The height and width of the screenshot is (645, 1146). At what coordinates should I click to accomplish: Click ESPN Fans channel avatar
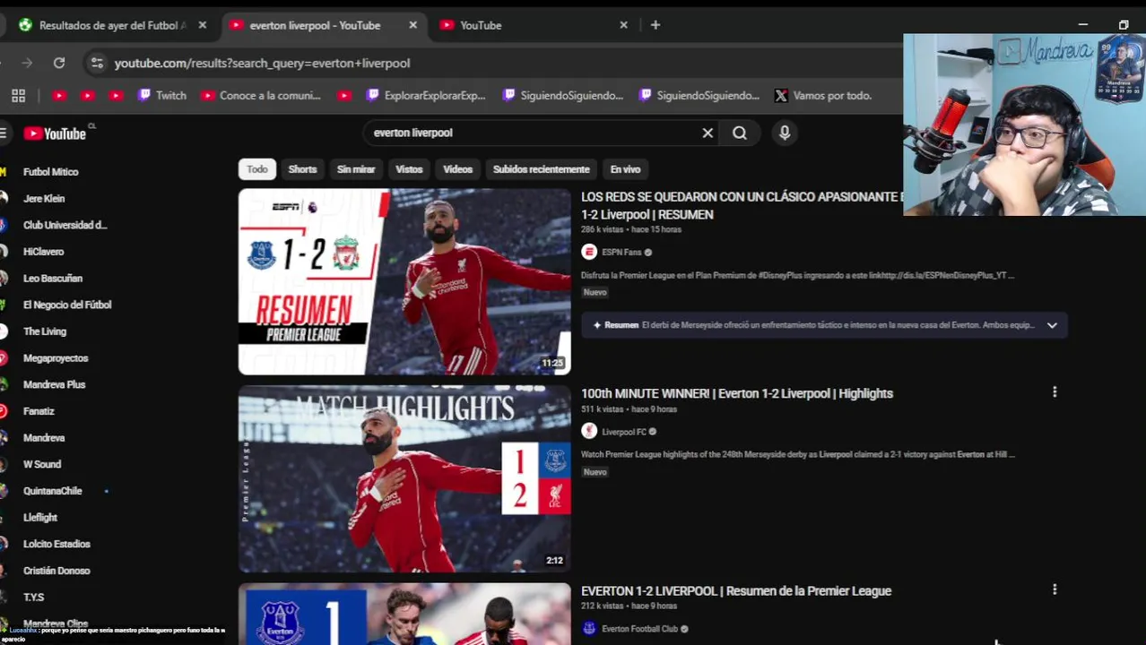(x=589, y=252)
